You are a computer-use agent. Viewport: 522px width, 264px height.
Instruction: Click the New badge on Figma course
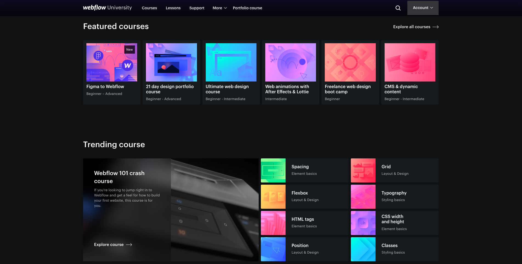point(129,50)
